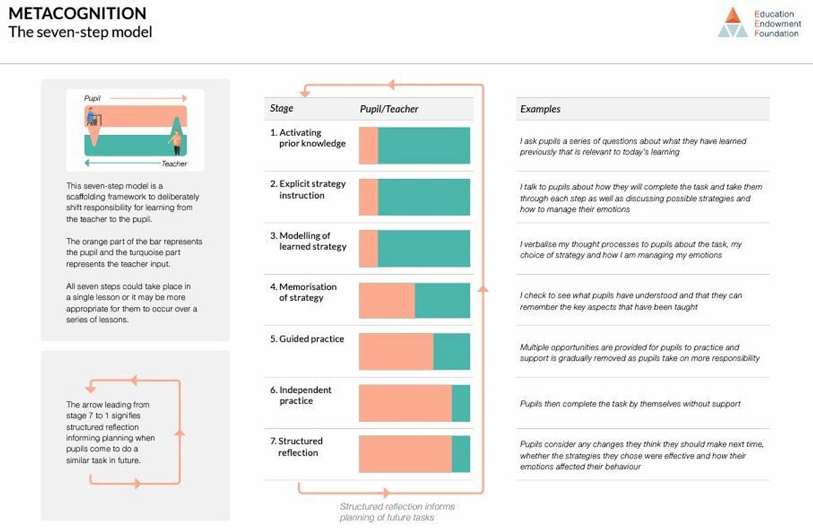Click the right-pointing arrowhead below the Structured reflection bar
This screenshot has width=813, height=528.
tap(386, 493)
